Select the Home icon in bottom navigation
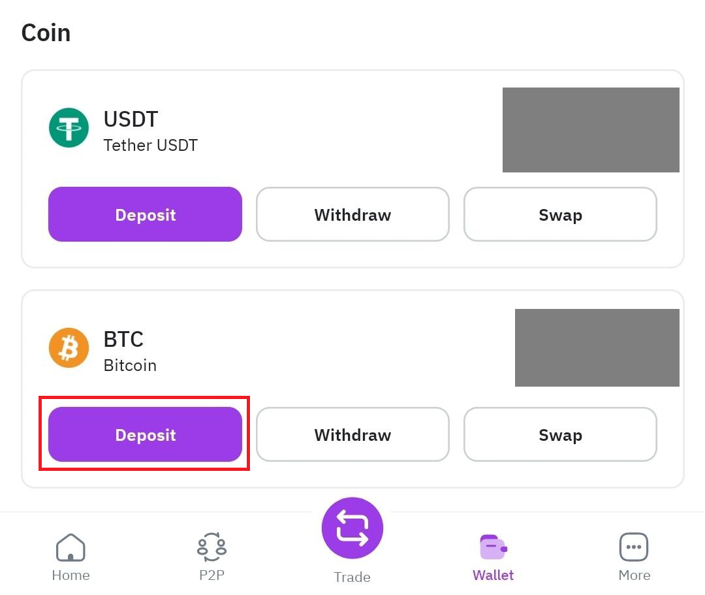Screen dimensions: 705x595 (70, 547)
